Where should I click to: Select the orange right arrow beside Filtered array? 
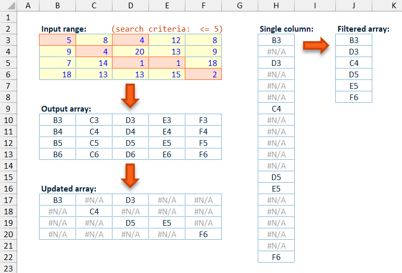pos(316,45)
